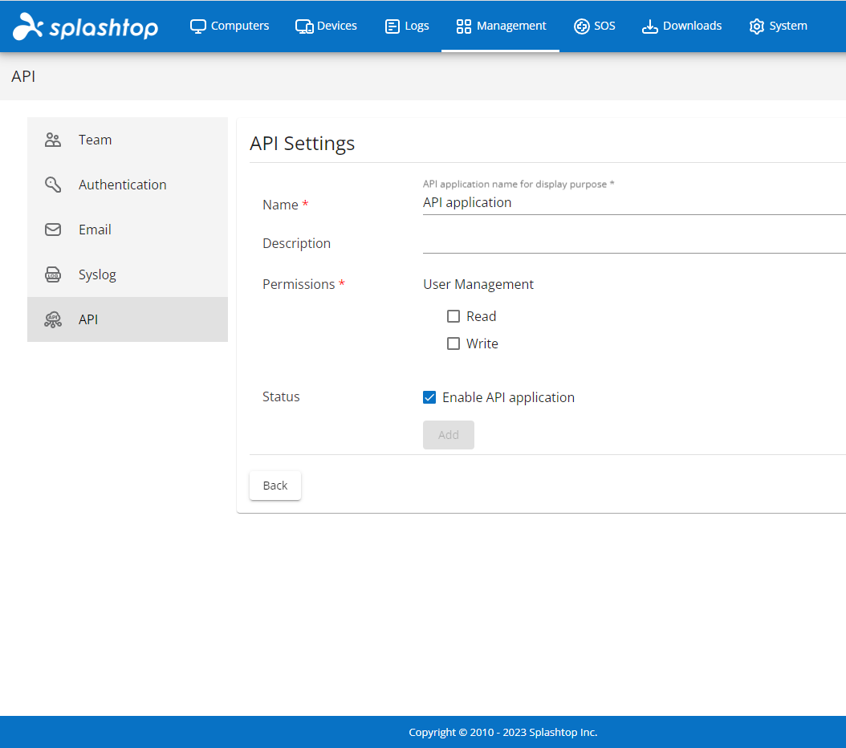The height and width of the screenshot is (748, 846).
Task: Select the Authentication key icon
Action: [52, 184]
